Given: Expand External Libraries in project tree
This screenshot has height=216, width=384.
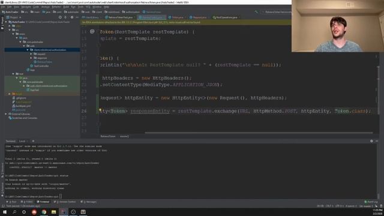Looking at the screenshot, I should pos(6,114).
